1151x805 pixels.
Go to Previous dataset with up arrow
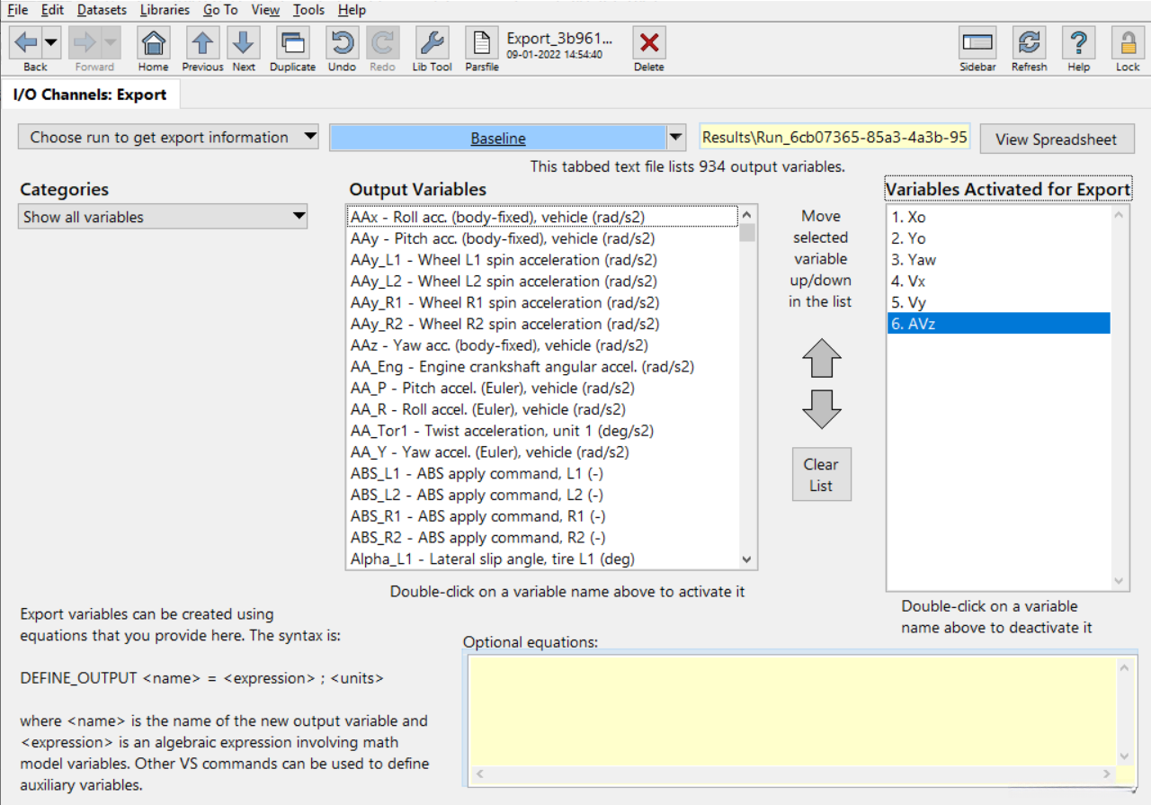click(202, 43)
